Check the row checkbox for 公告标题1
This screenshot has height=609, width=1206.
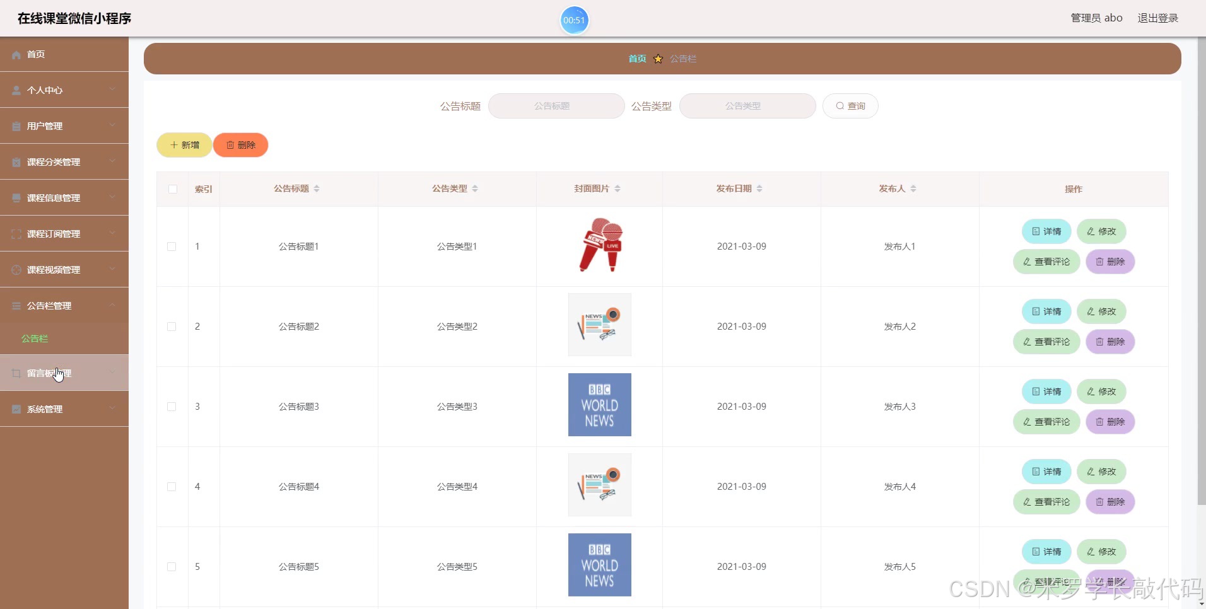pyautogui.click(x=171, y=246)
